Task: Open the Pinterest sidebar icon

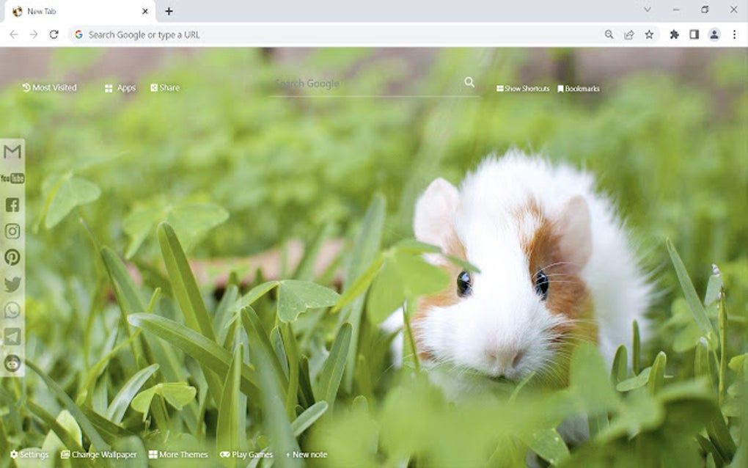Action: click(12, 257)
